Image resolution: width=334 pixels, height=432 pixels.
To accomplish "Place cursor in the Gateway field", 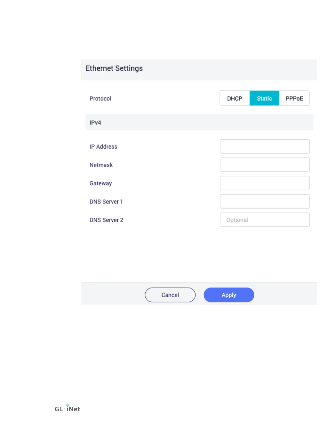I will click(x=265, y=183).
